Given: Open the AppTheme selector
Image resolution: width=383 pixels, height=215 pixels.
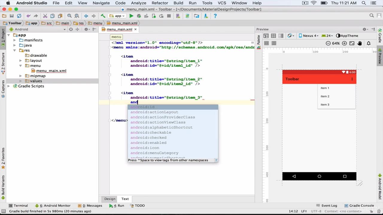Looking at the screenshot, I should click(347, 36).
